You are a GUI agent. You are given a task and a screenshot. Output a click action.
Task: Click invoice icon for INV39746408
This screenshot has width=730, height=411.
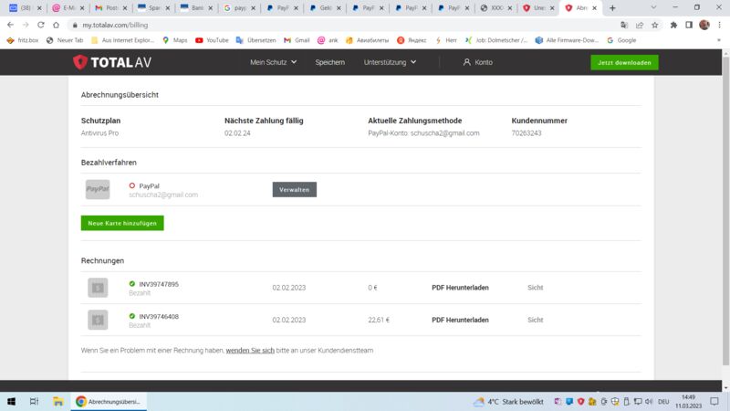click(98, 320)
